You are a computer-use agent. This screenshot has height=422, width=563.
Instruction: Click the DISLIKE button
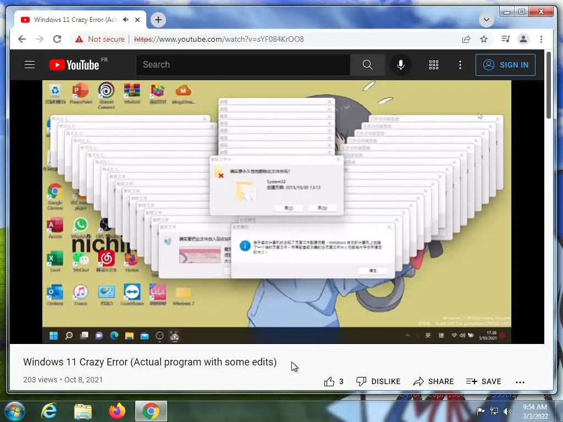coord(378,381)
